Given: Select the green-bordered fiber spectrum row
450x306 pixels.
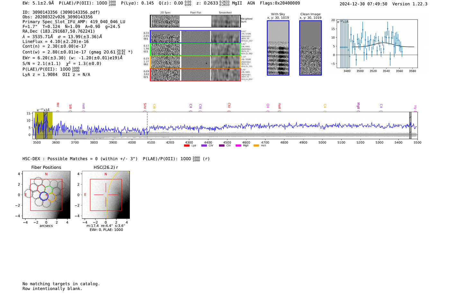Looking at the screenshot, I should point(195,49).
